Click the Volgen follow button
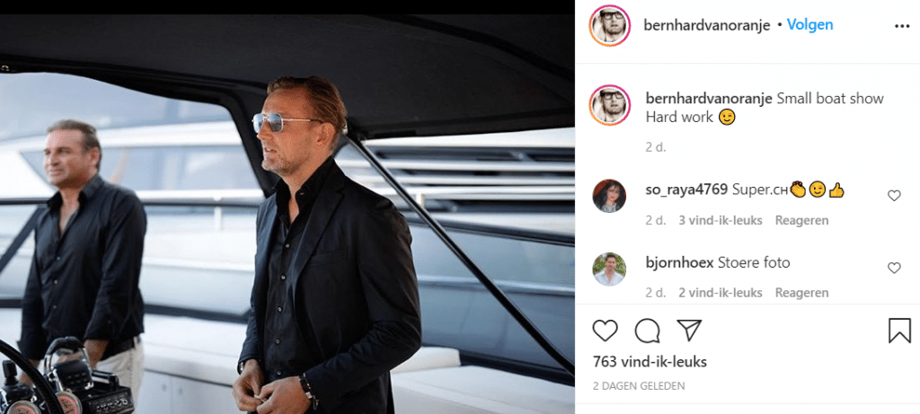Screen dimensions: 920x414 809,25
